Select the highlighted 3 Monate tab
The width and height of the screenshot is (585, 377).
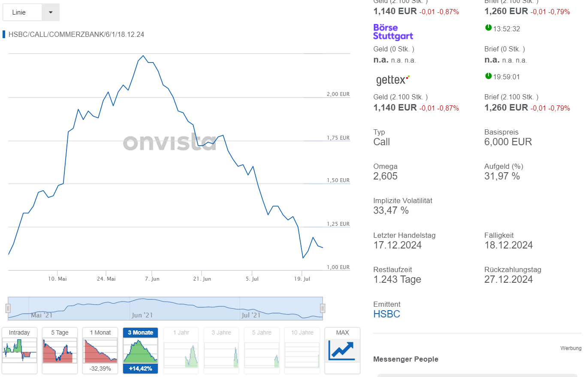[140, 332]
